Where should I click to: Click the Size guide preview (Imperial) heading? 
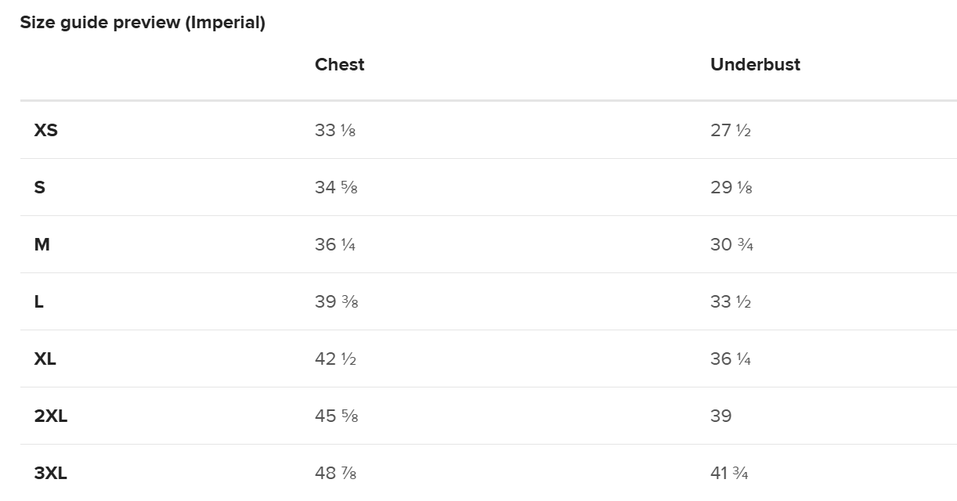click(143, 23)
